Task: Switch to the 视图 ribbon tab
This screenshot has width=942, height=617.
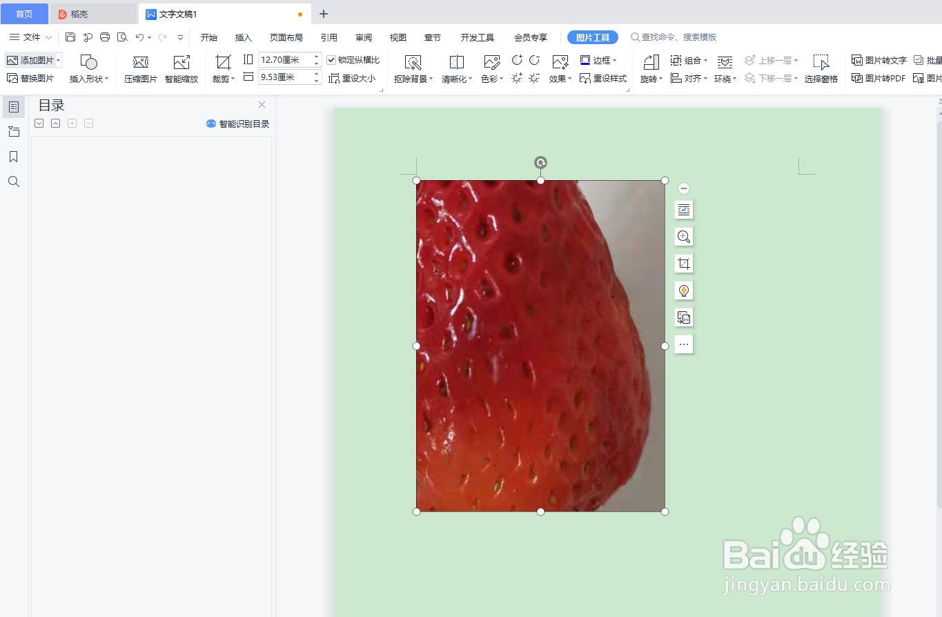Action: (398, 37)
